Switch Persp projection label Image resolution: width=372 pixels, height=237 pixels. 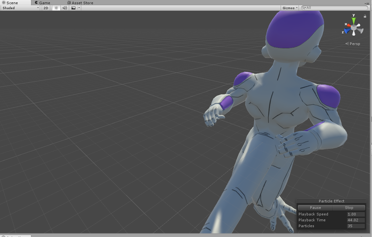[353, 44]
